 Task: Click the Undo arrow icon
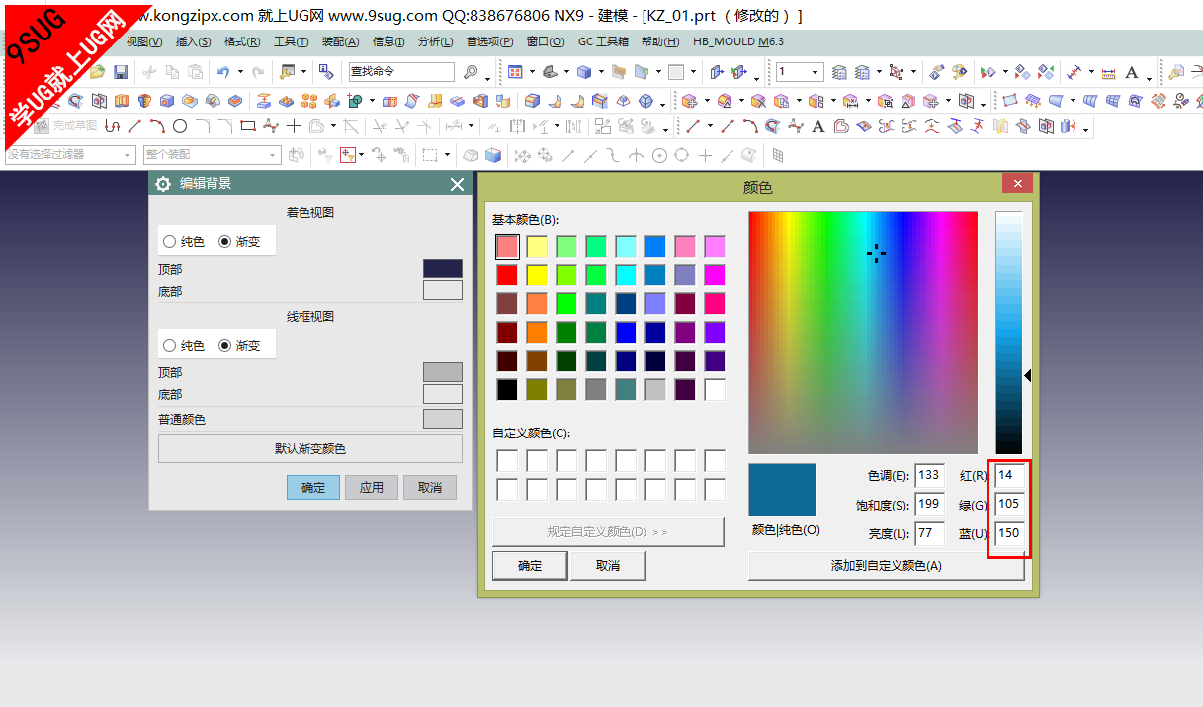click(x=223, y=72)
